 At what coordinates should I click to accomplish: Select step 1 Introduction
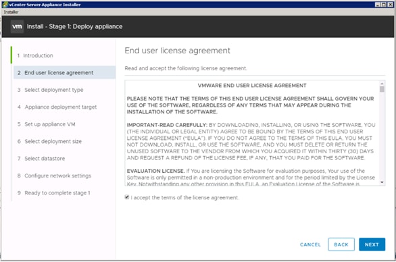[35, 55]
